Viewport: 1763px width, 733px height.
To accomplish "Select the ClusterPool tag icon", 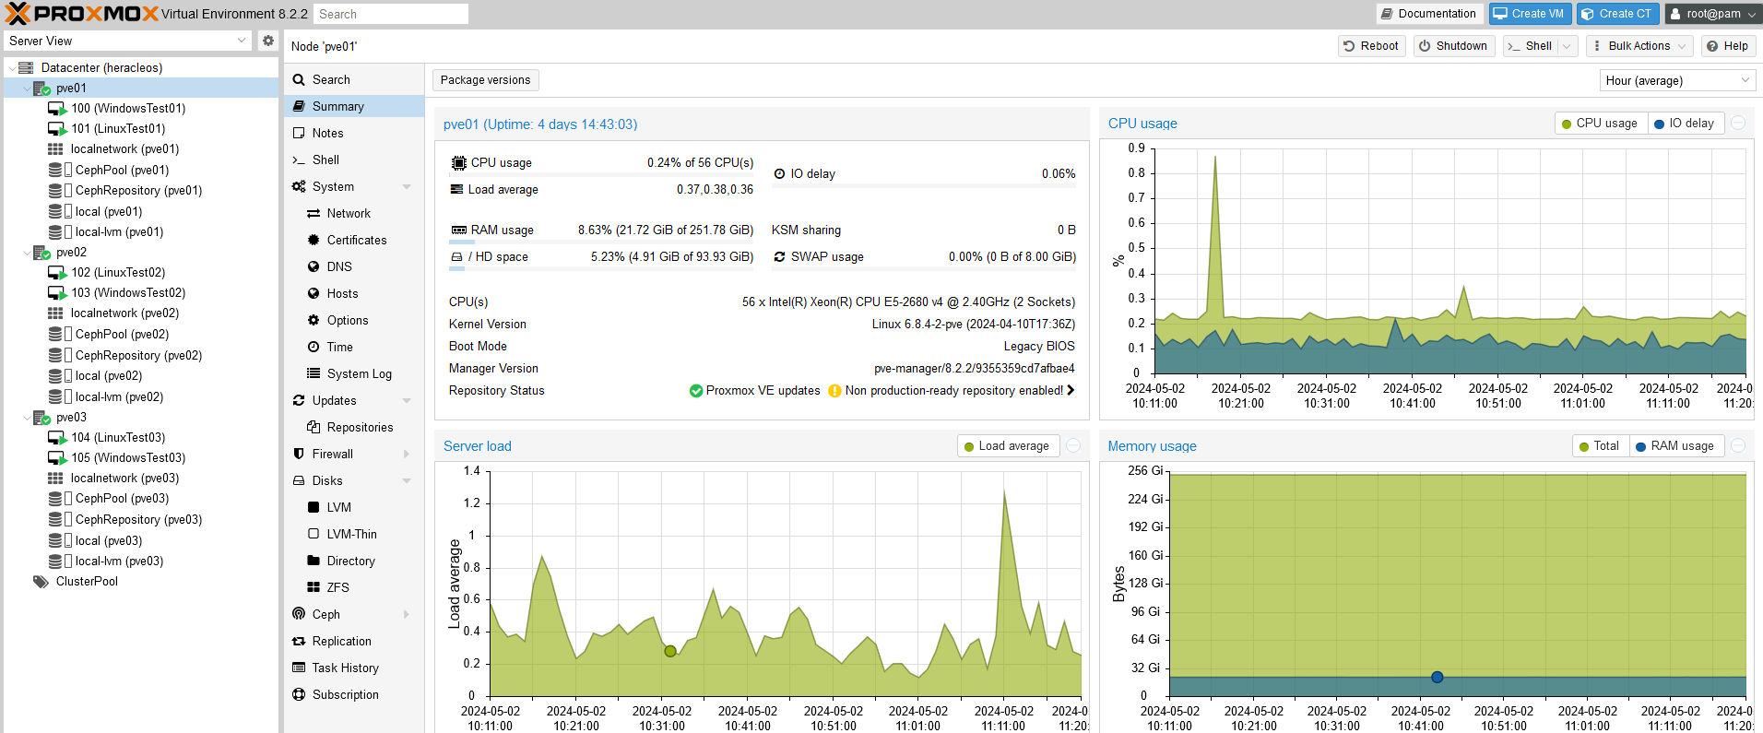I will tap(41, 582).
